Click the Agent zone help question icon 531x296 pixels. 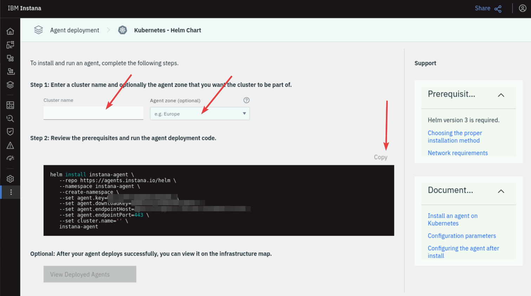247,100
